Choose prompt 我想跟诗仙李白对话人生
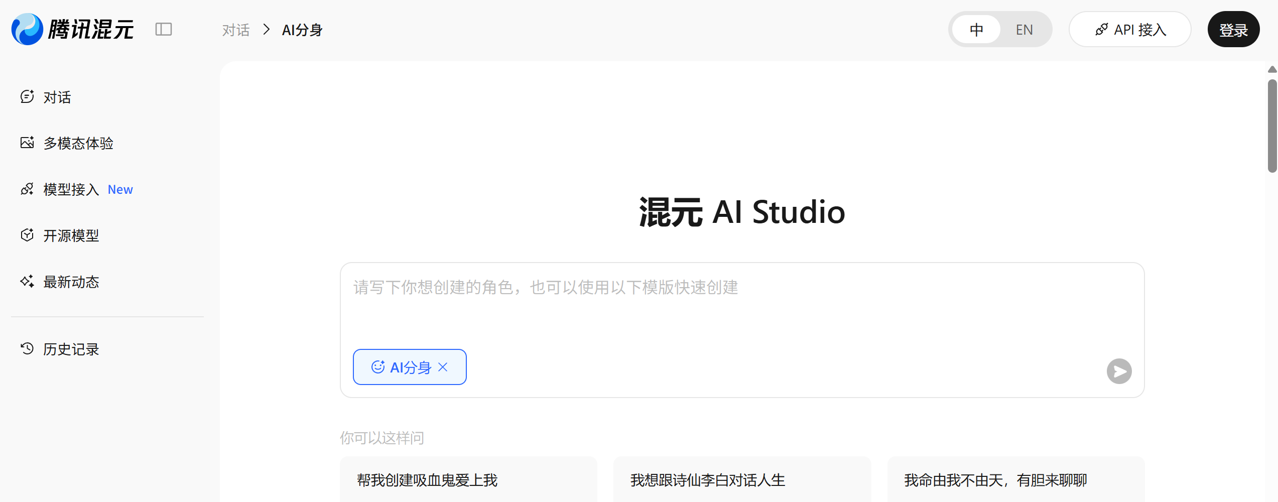1278x502 pixels. [742, 480]
